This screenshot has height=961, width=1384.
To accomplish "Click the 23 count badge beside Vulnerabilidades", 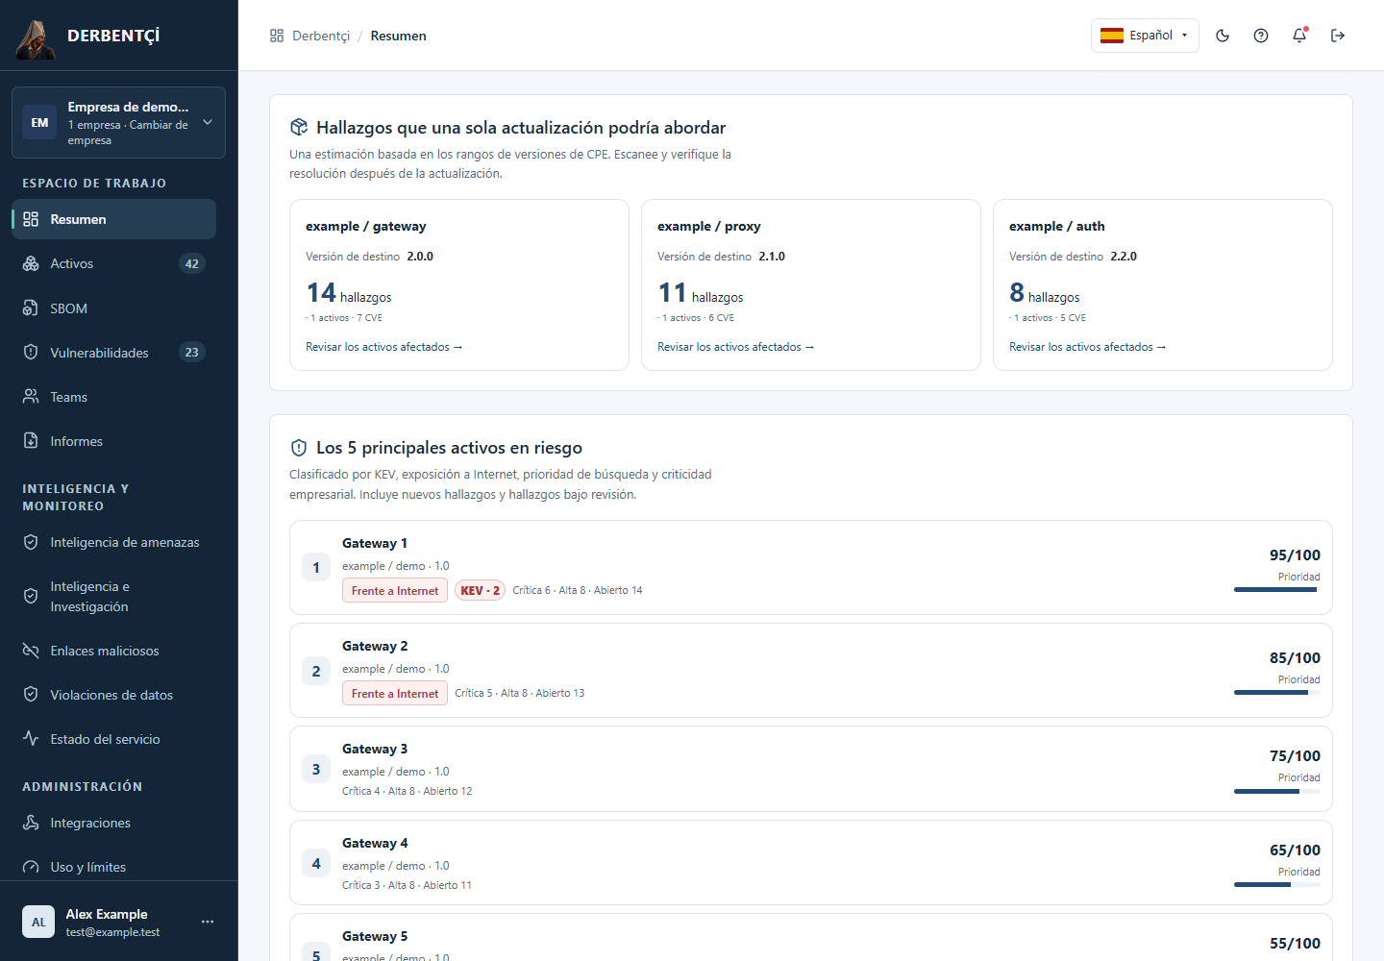I will pos(192,353).
